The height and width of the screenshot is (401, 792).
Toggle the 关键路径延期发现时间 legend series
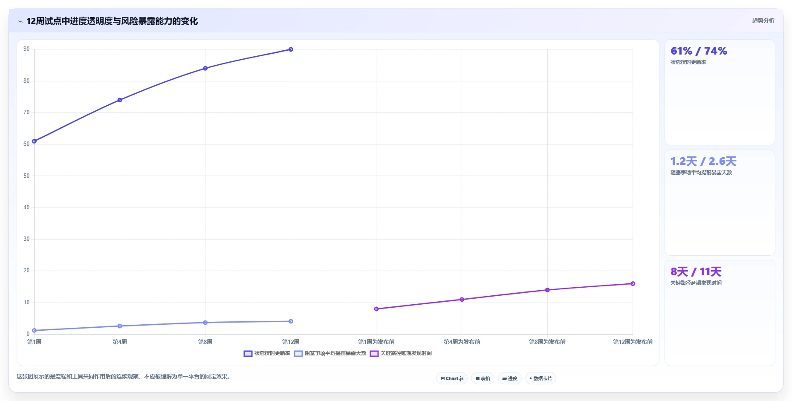click(401, 353)
